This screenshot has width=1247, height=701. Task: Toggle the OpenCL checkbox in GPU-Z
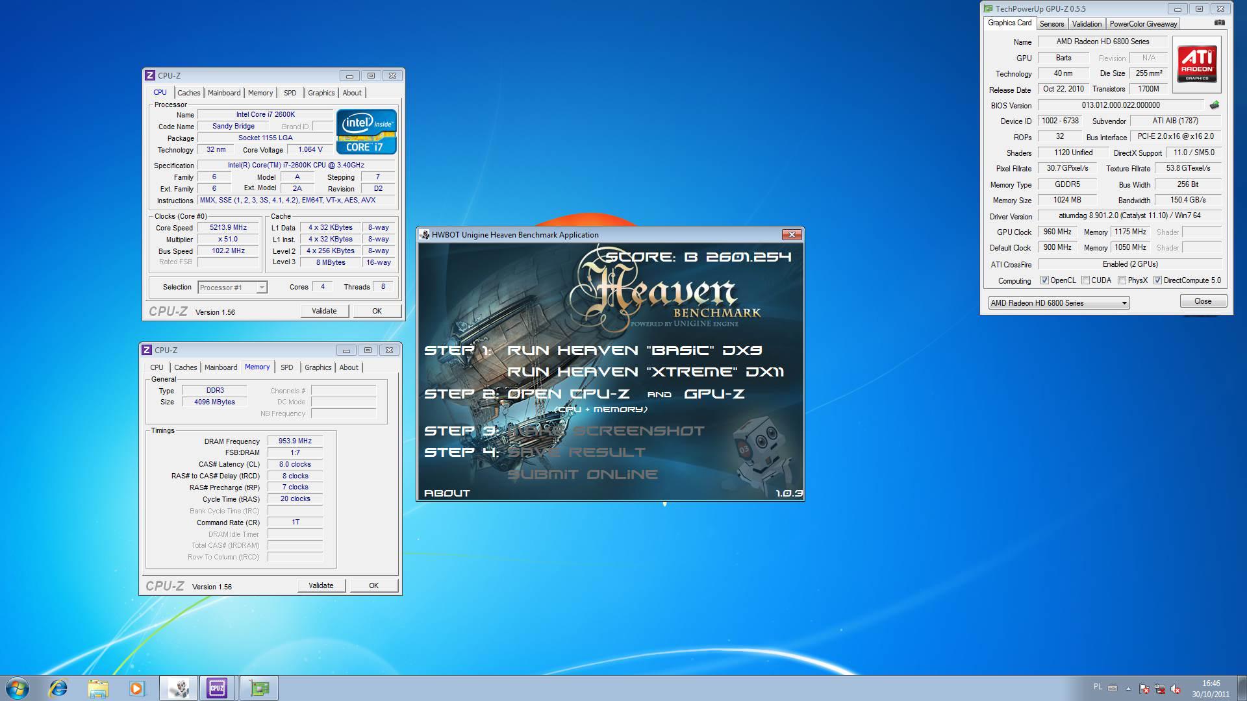(1044, 280)
